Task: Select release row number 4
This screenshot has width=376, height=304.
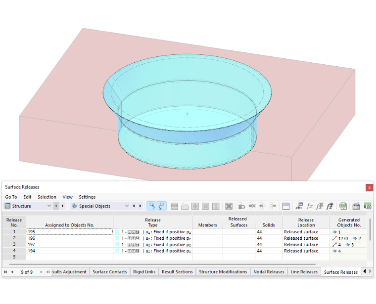Action: 14,251
